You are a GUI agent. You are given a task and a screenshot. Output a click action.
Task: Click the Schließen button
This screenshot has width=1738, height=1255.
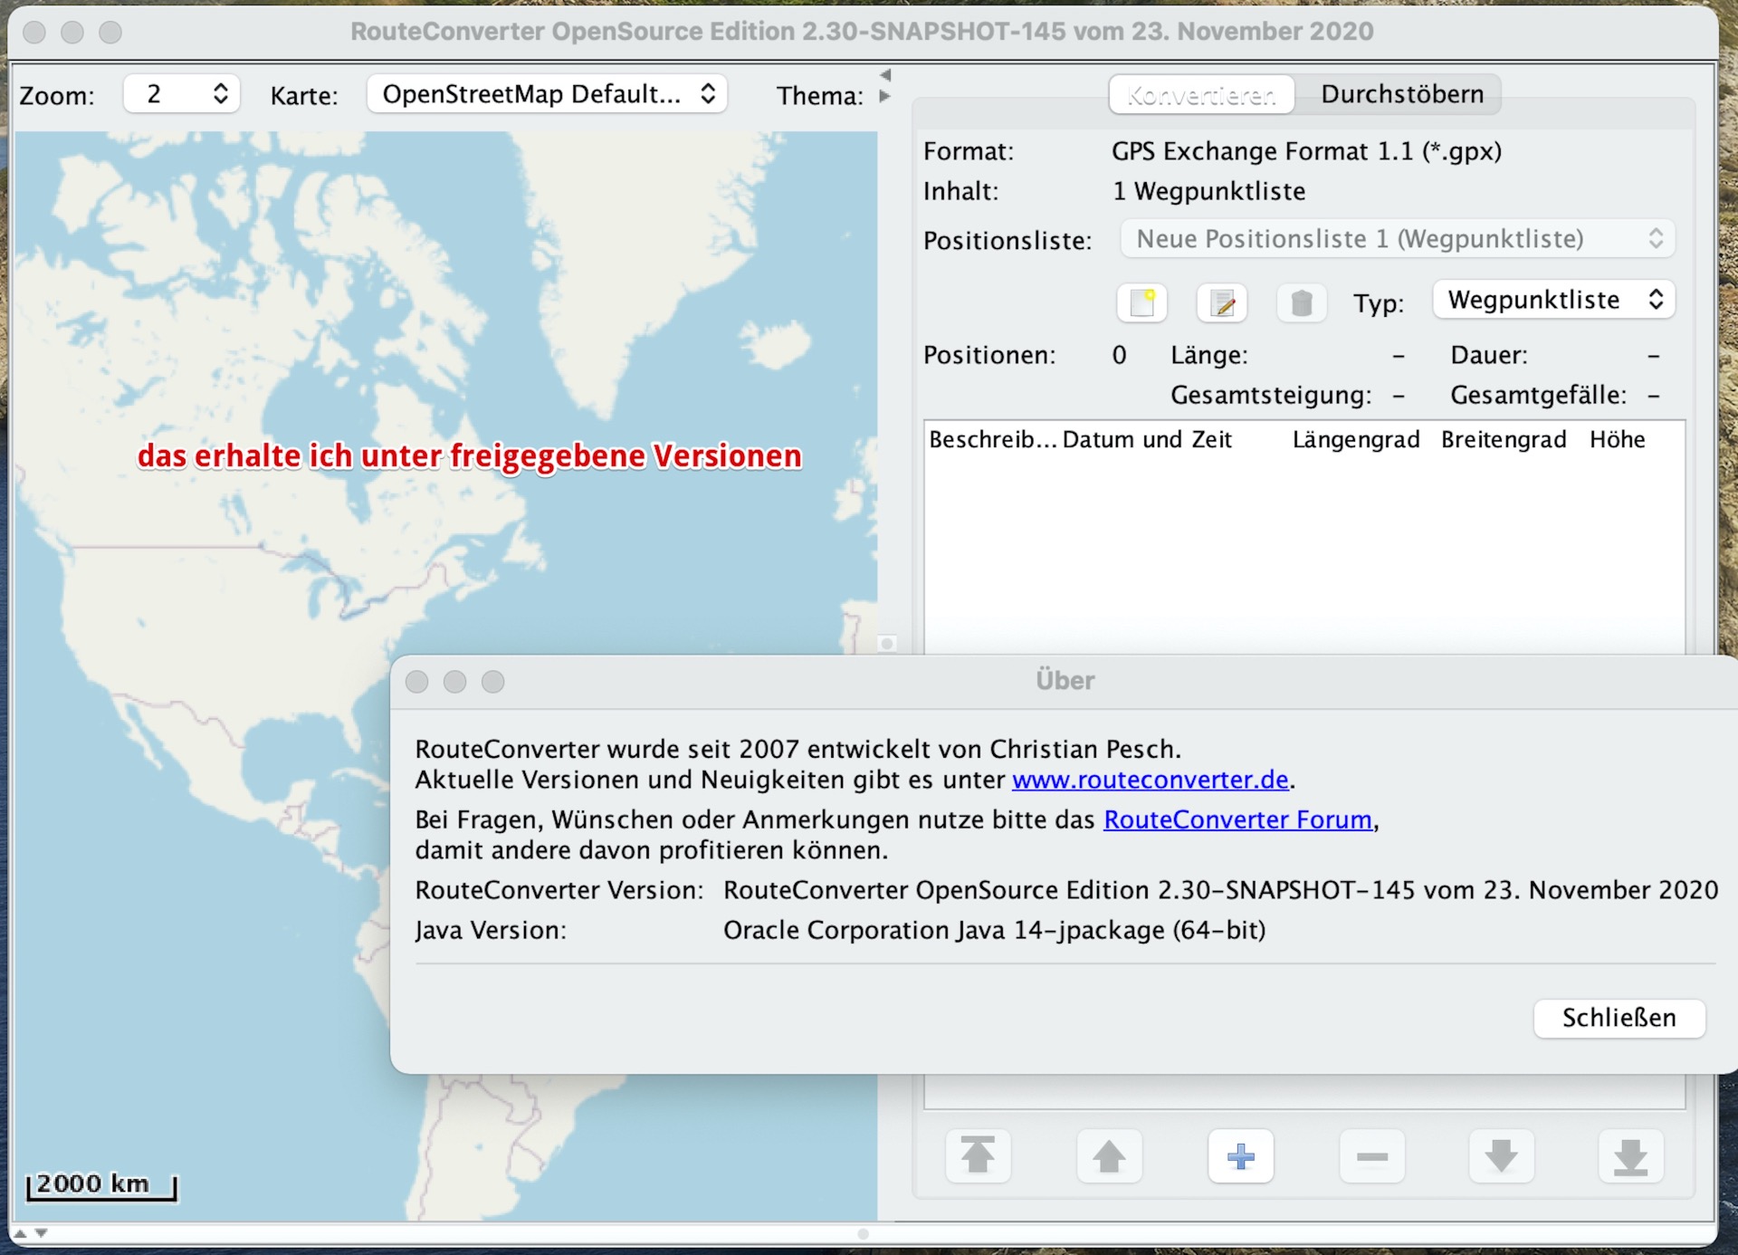click(1619, 1018)
